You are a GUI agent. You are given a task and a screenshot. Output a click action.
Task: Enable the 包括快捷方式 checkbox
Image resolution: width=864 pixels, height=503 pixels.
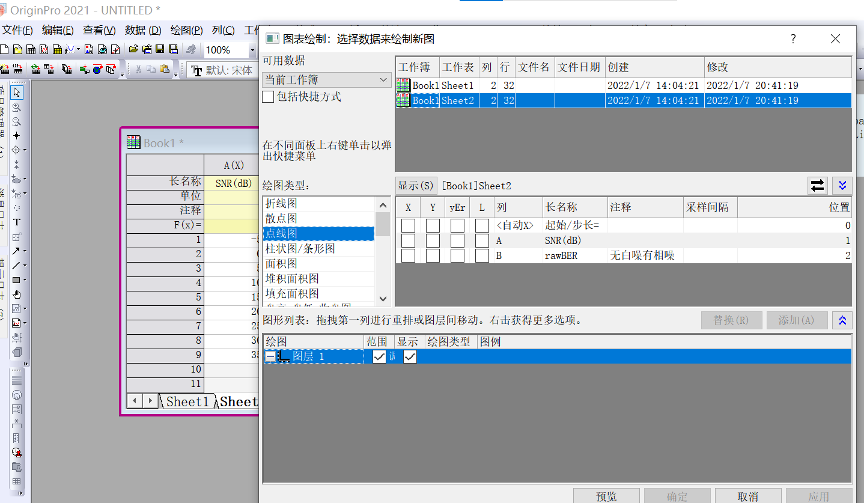click(268, 96)
